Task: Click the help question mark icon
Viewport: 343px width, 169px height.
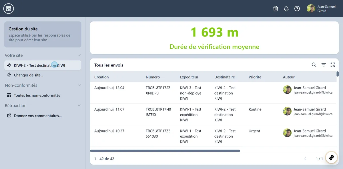Action: 297,9
